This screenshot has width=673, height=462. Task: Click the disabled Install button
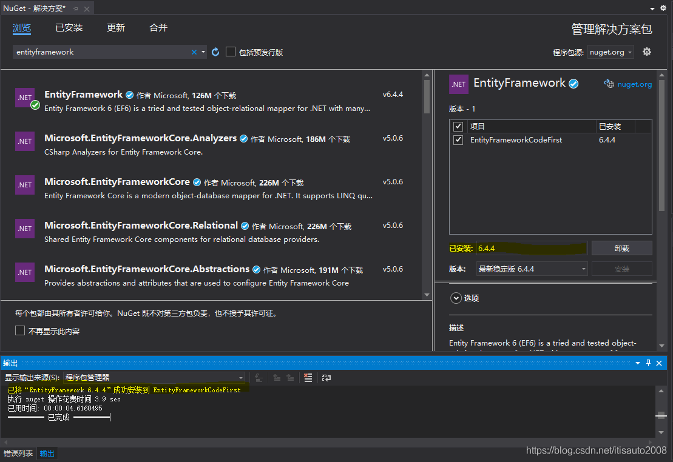[x=622, y=269]
